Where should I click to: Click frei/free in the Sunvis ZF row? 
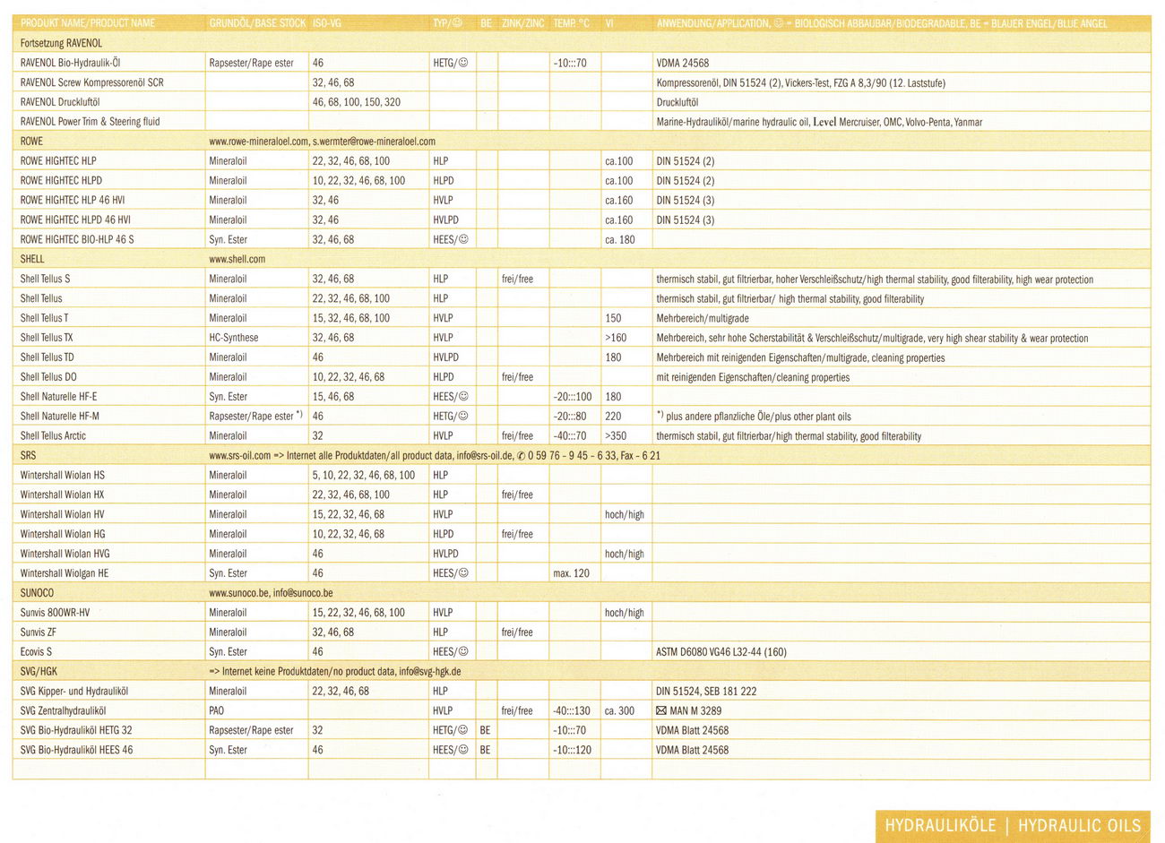coord(517,632)
